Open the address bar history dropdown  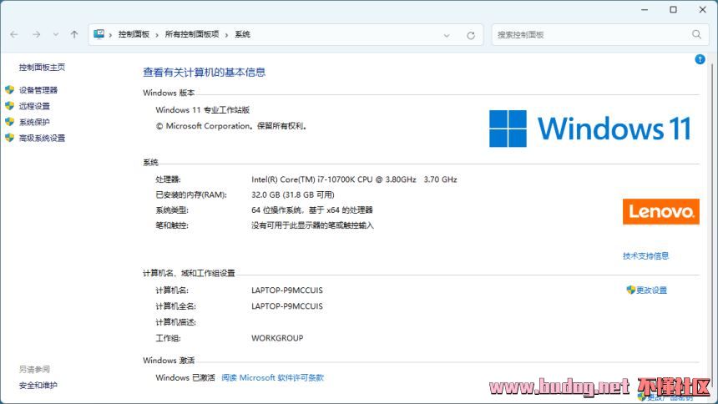[x=447, y=35]
